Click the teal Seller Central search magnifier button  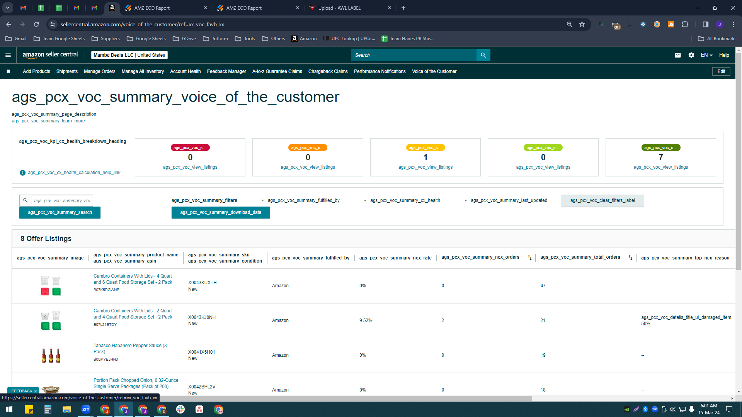point(483,55)
